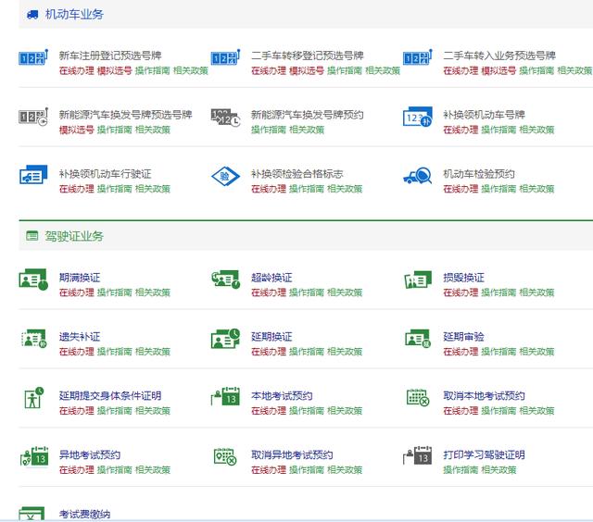
Task: Click the 本地考试预约 calendar icon
Action: (x=225, y=396)
